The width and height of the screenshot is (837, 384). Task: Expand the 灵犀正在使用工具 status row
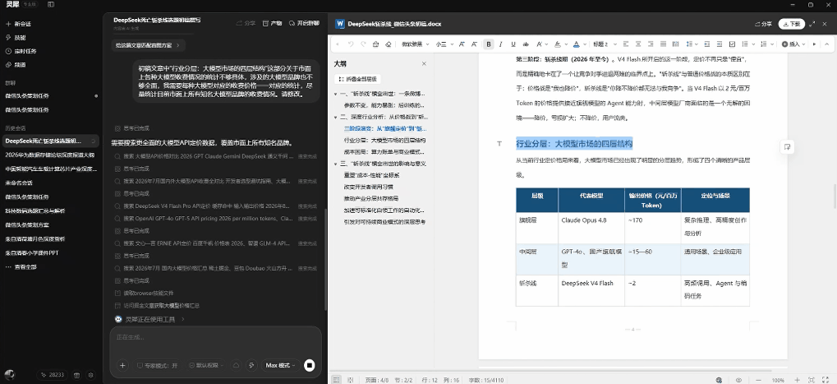point(150,319)
